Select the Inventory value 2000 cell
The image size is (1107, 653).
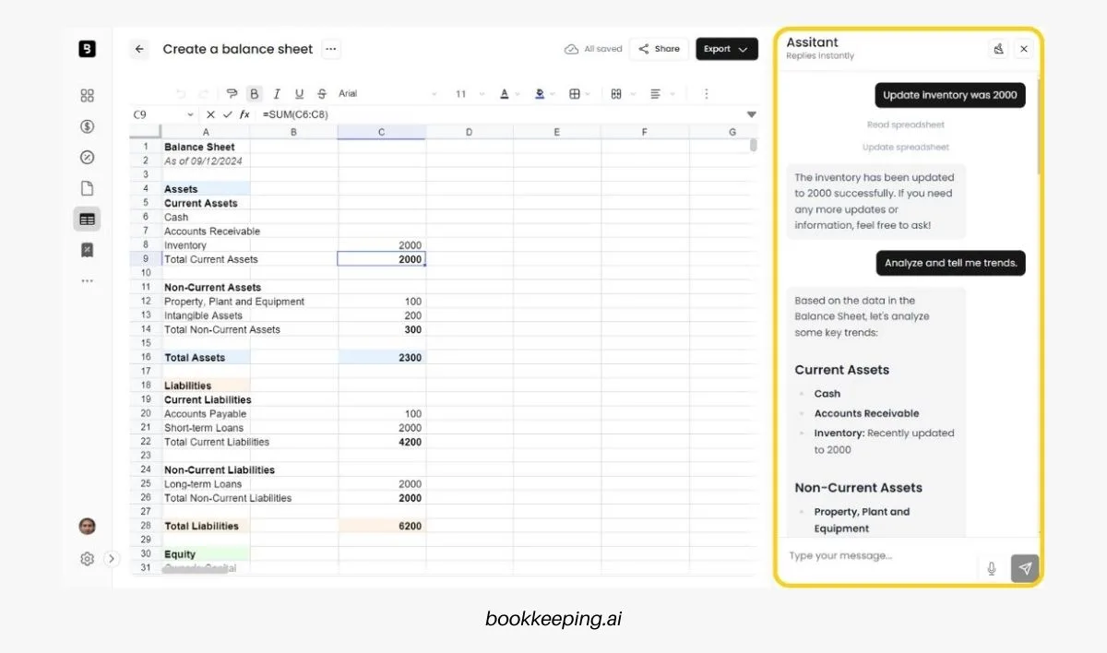pyautogui.click(x=382, y=245)
